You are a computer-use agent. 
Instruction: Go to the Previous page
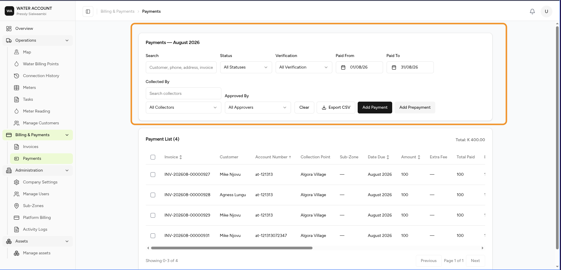click(428, 261)
